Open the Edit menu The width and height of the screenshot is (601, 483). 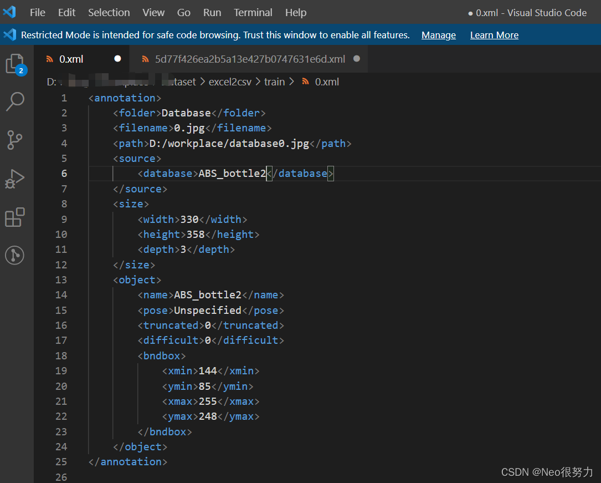click(66, 13)
